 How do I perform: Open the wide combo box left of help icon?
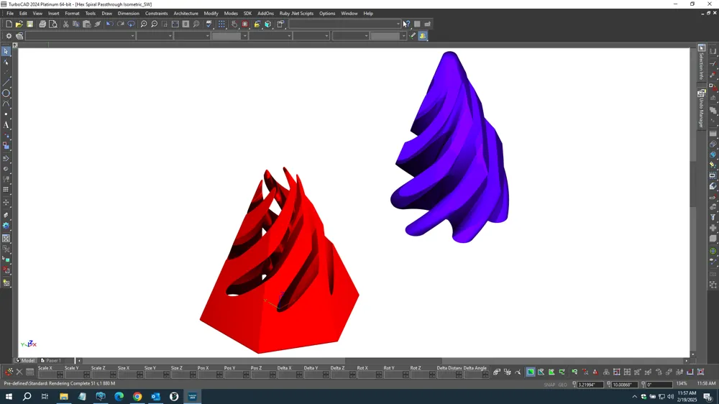(345, 24)
